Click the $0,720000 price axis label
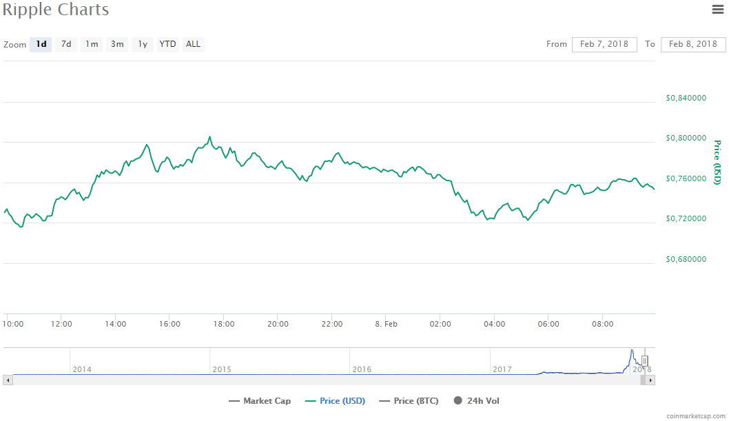 pos(686,218)
